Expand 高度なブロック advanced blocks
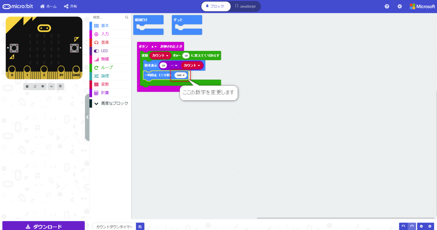The image size is (437, 230). (x=110, y=103)
